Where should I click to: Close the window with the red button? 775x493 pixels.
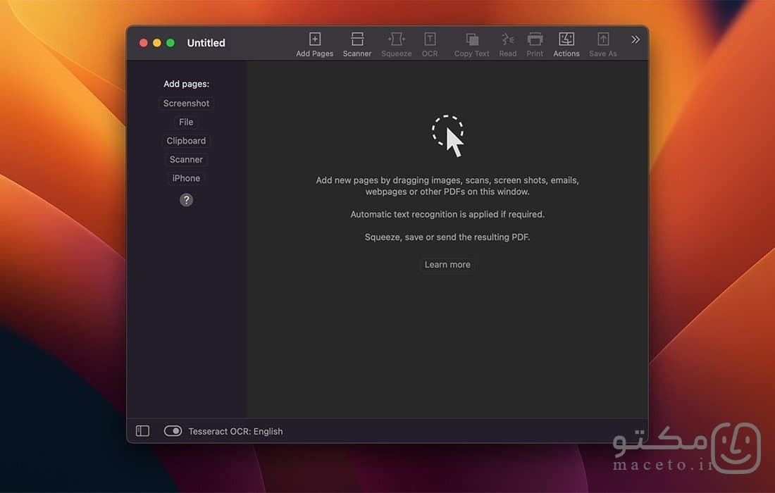click(143, 43)
